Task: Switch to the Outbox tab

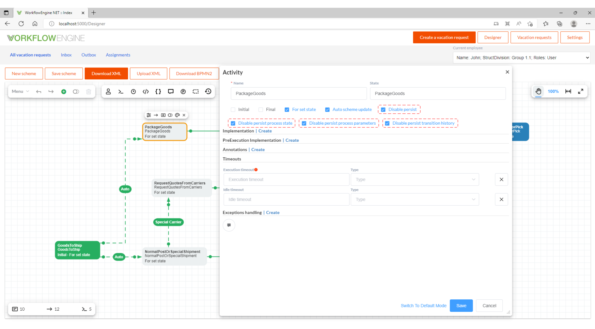Action: tap(89, 55)
